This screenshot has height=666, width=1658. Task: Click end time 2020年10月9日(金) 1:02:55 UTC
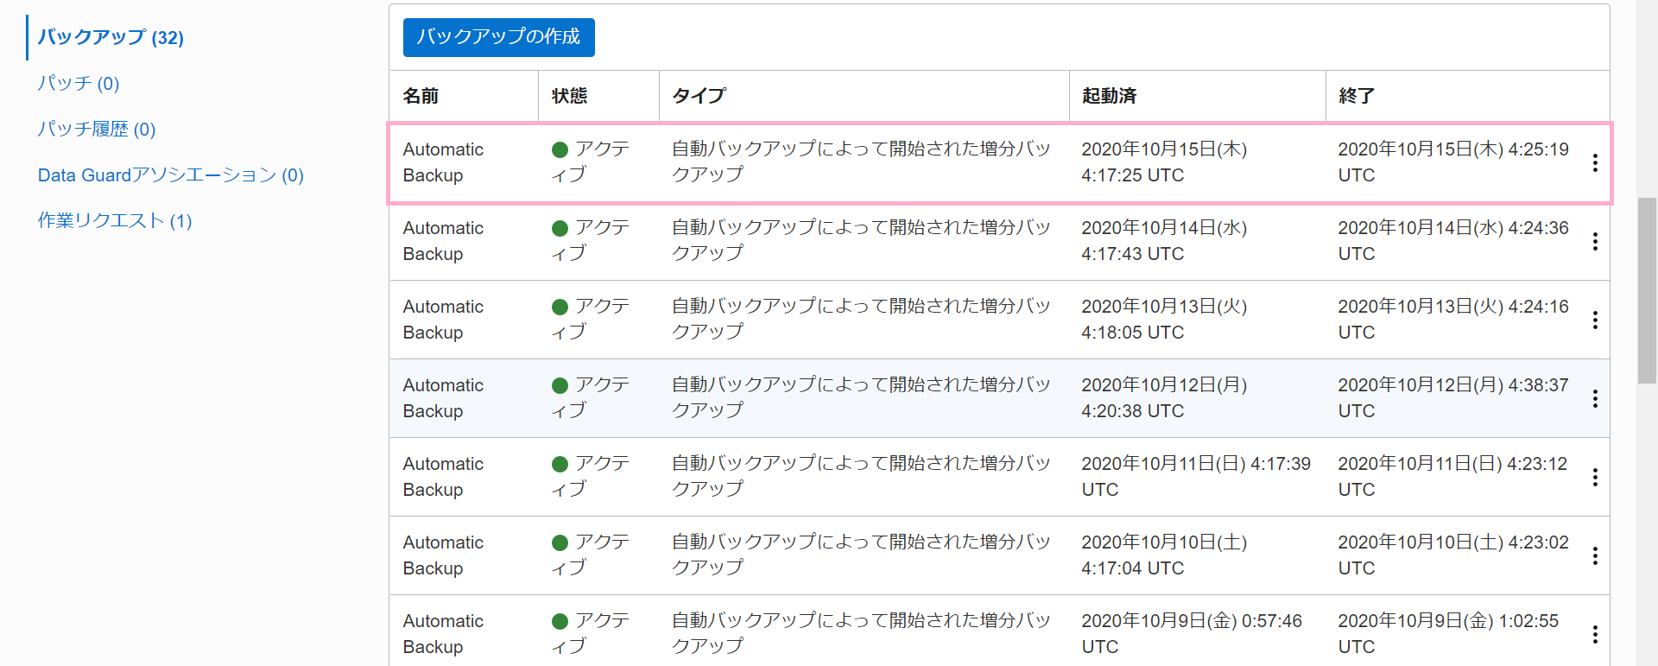click(1448, 634)
